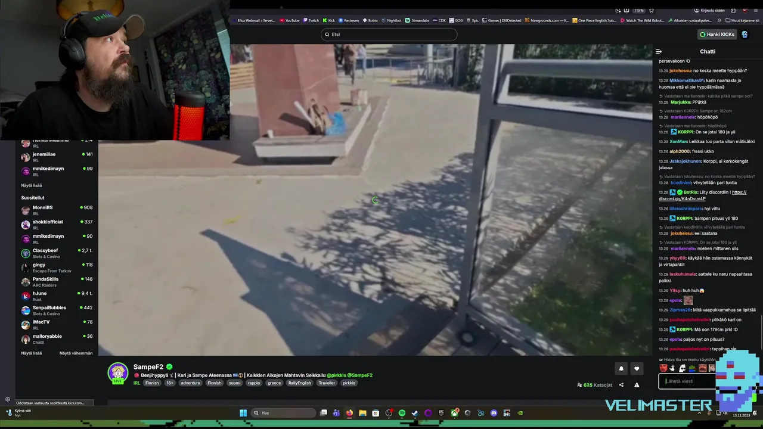Viewport: 763px width, 429px height.
Task: Open File Explorer from the taskbar
Action: tap(362, 413)
